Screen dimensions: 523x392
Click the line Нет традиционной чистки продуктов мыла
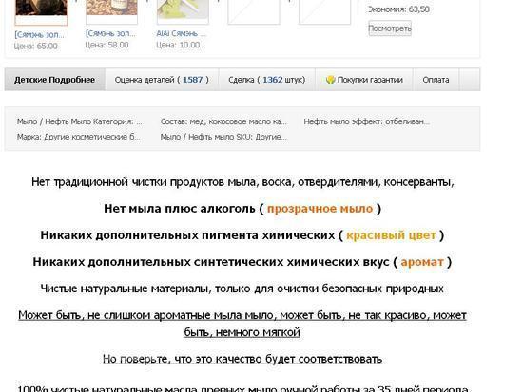(x=242, y=182)
